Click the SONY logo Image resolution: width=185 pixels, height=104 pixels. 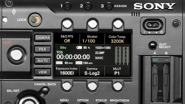[x=154, y=6]
